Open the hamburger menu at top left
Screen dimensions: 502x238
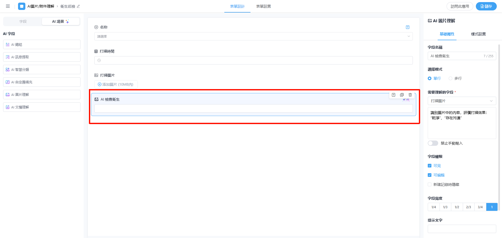pyautogui.click(x=8, y=6)
